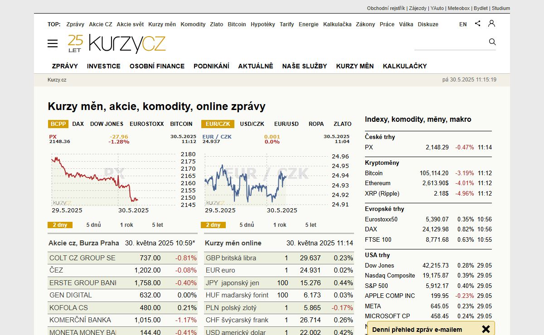
Task: Click the Kurzy.cz breadcrumb link
Action: (x=57, y=80)
